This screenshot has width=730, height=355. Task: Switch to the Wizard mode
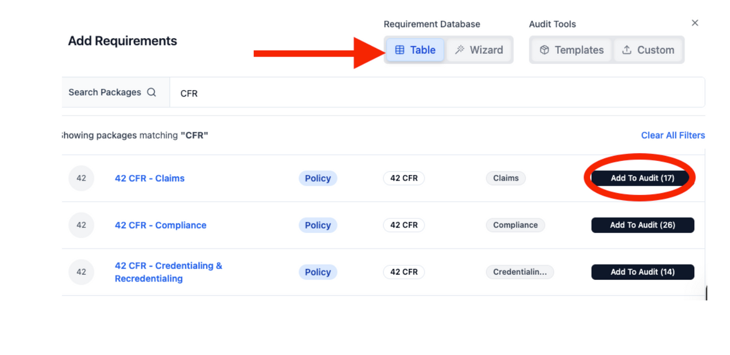tap(479, 50)
